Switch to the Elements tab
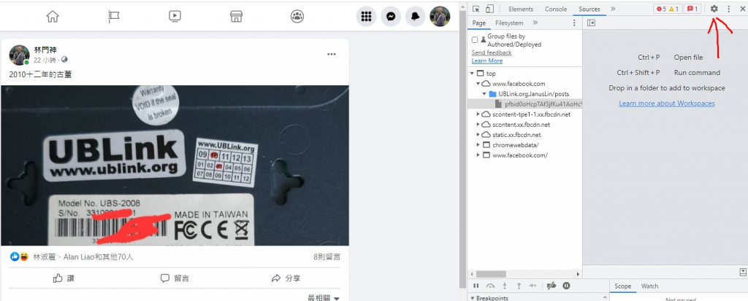 point(520,9)
